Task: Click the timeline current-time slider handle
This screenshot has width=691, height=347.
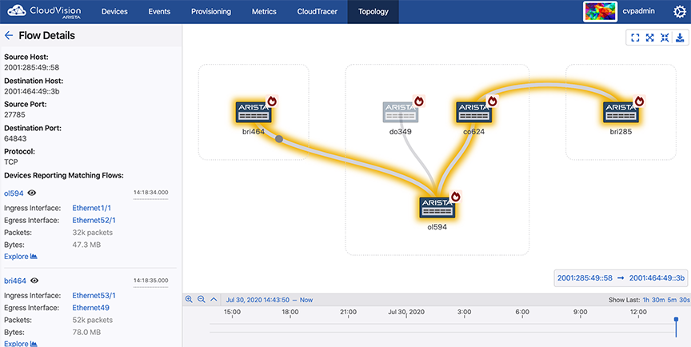Action: [x=676, y=320]
